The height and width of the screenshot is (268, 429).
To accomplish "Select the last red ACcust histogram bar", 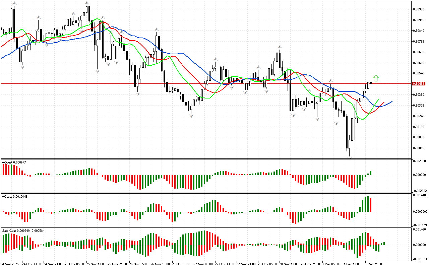I will coord(371,204).
